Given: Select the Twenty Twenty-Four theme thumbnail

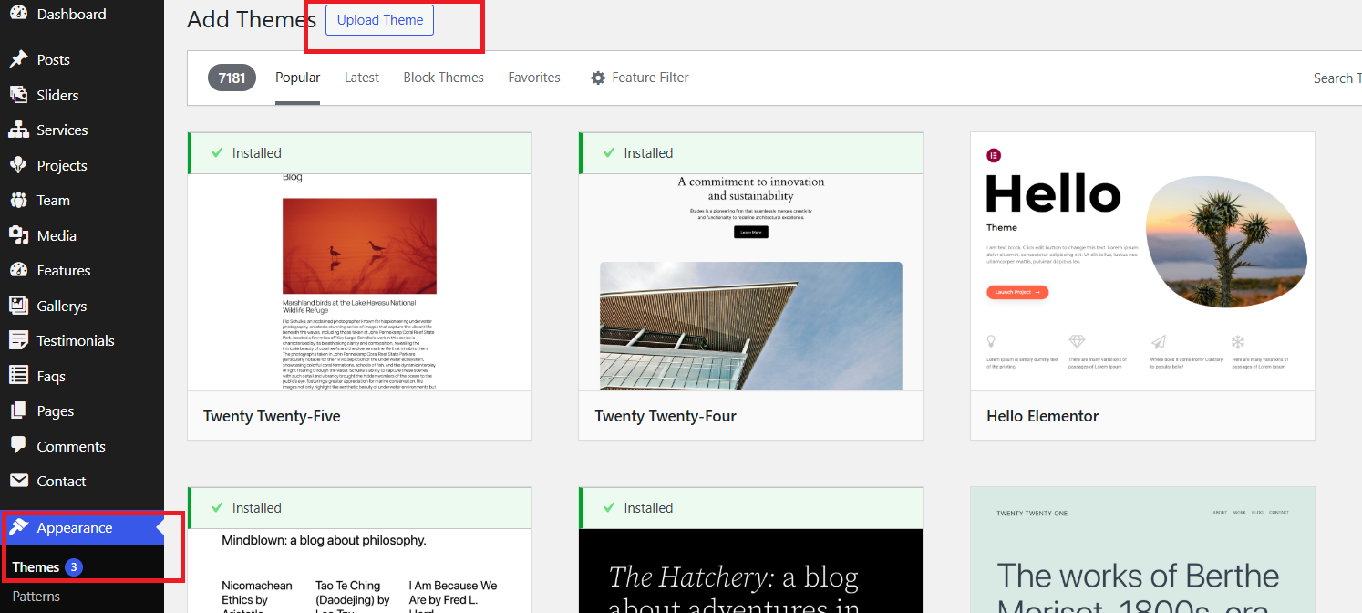Looking at the screenshot, I should (750, 283).
